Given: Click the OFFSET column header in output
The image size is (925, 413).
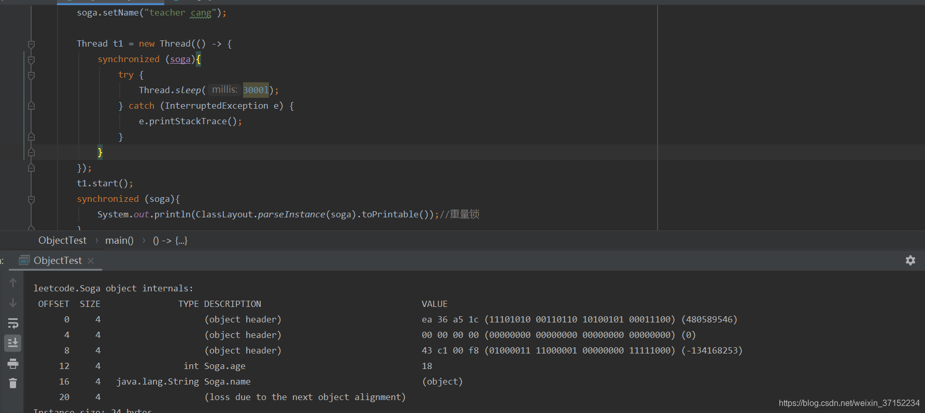Looking at the screenshot, I should tap(54, 304).
